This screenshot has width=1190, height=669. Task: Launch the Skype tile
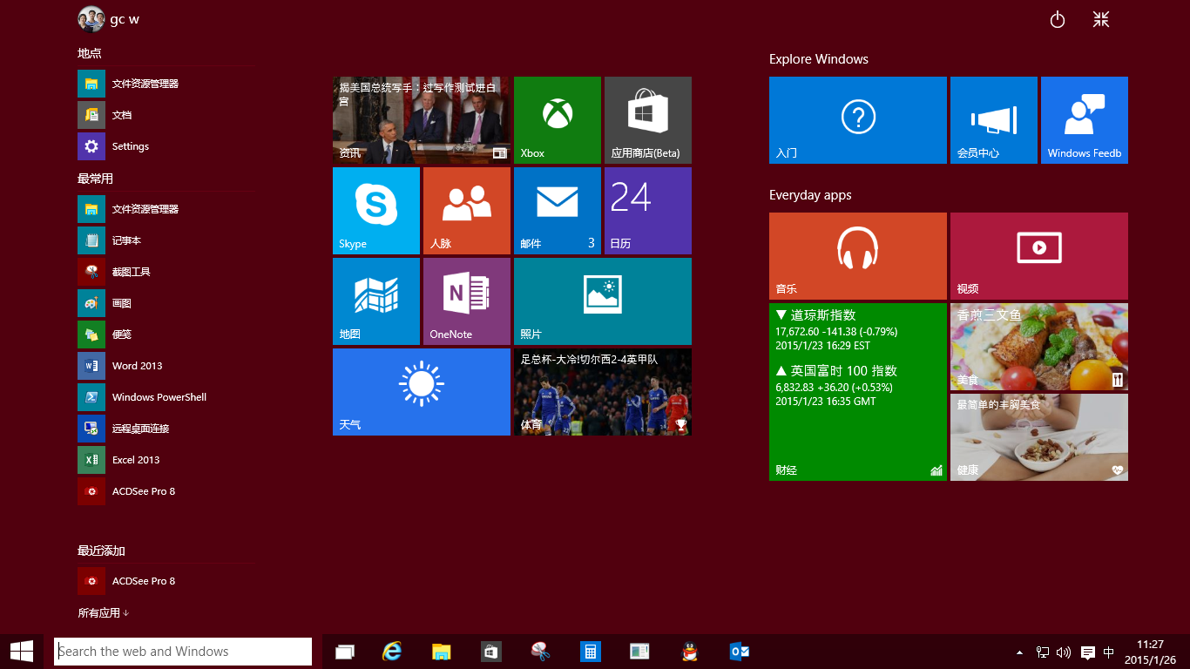376,211
